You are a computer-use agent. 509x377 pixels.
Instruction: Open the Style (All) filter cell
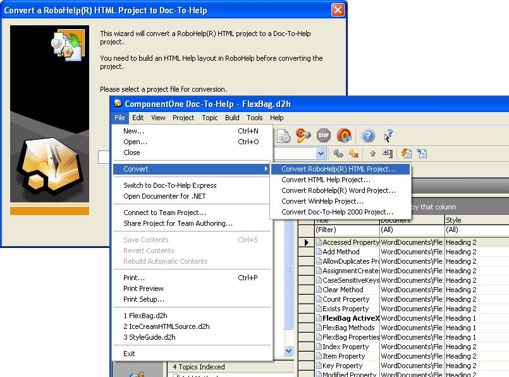pos(477,230)
